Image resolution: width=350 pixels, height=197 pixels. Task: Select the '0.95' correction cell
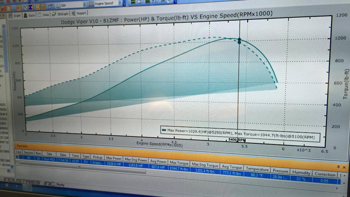pos(324,181)
